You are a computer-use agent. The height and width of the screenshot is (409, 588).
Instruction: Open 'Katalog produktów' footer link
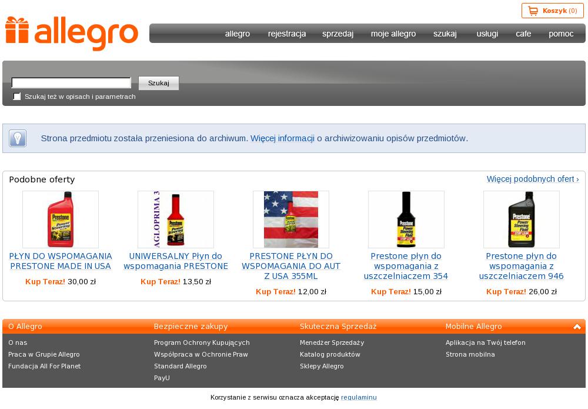330,355
